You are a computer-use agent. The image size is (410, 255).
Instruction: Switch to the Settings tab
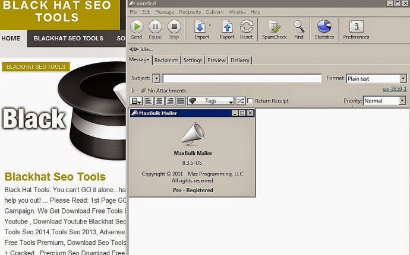click(x=193, y=60)
